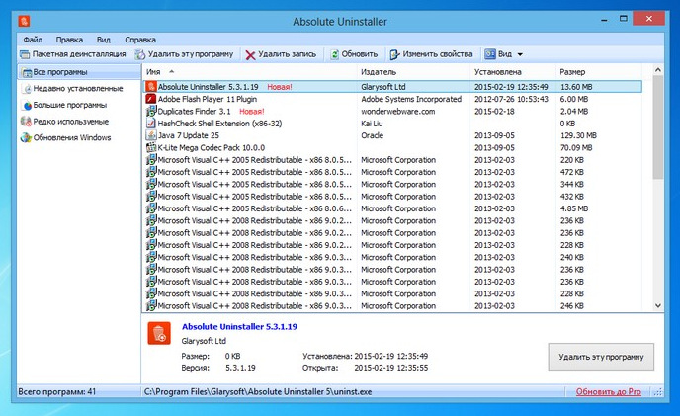Click the Java 7 Update 25 icon
Image resolution: width=680 pixels, height=416 pixels.
151,135
